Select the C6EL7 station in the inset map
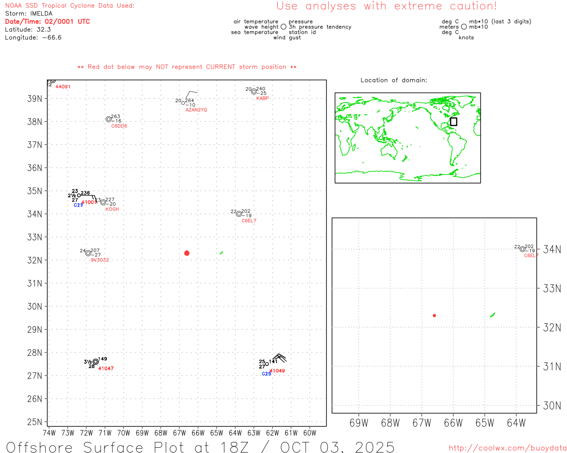Image resolution: width=567 pixels, height=453 pixels. pos(522,249)
